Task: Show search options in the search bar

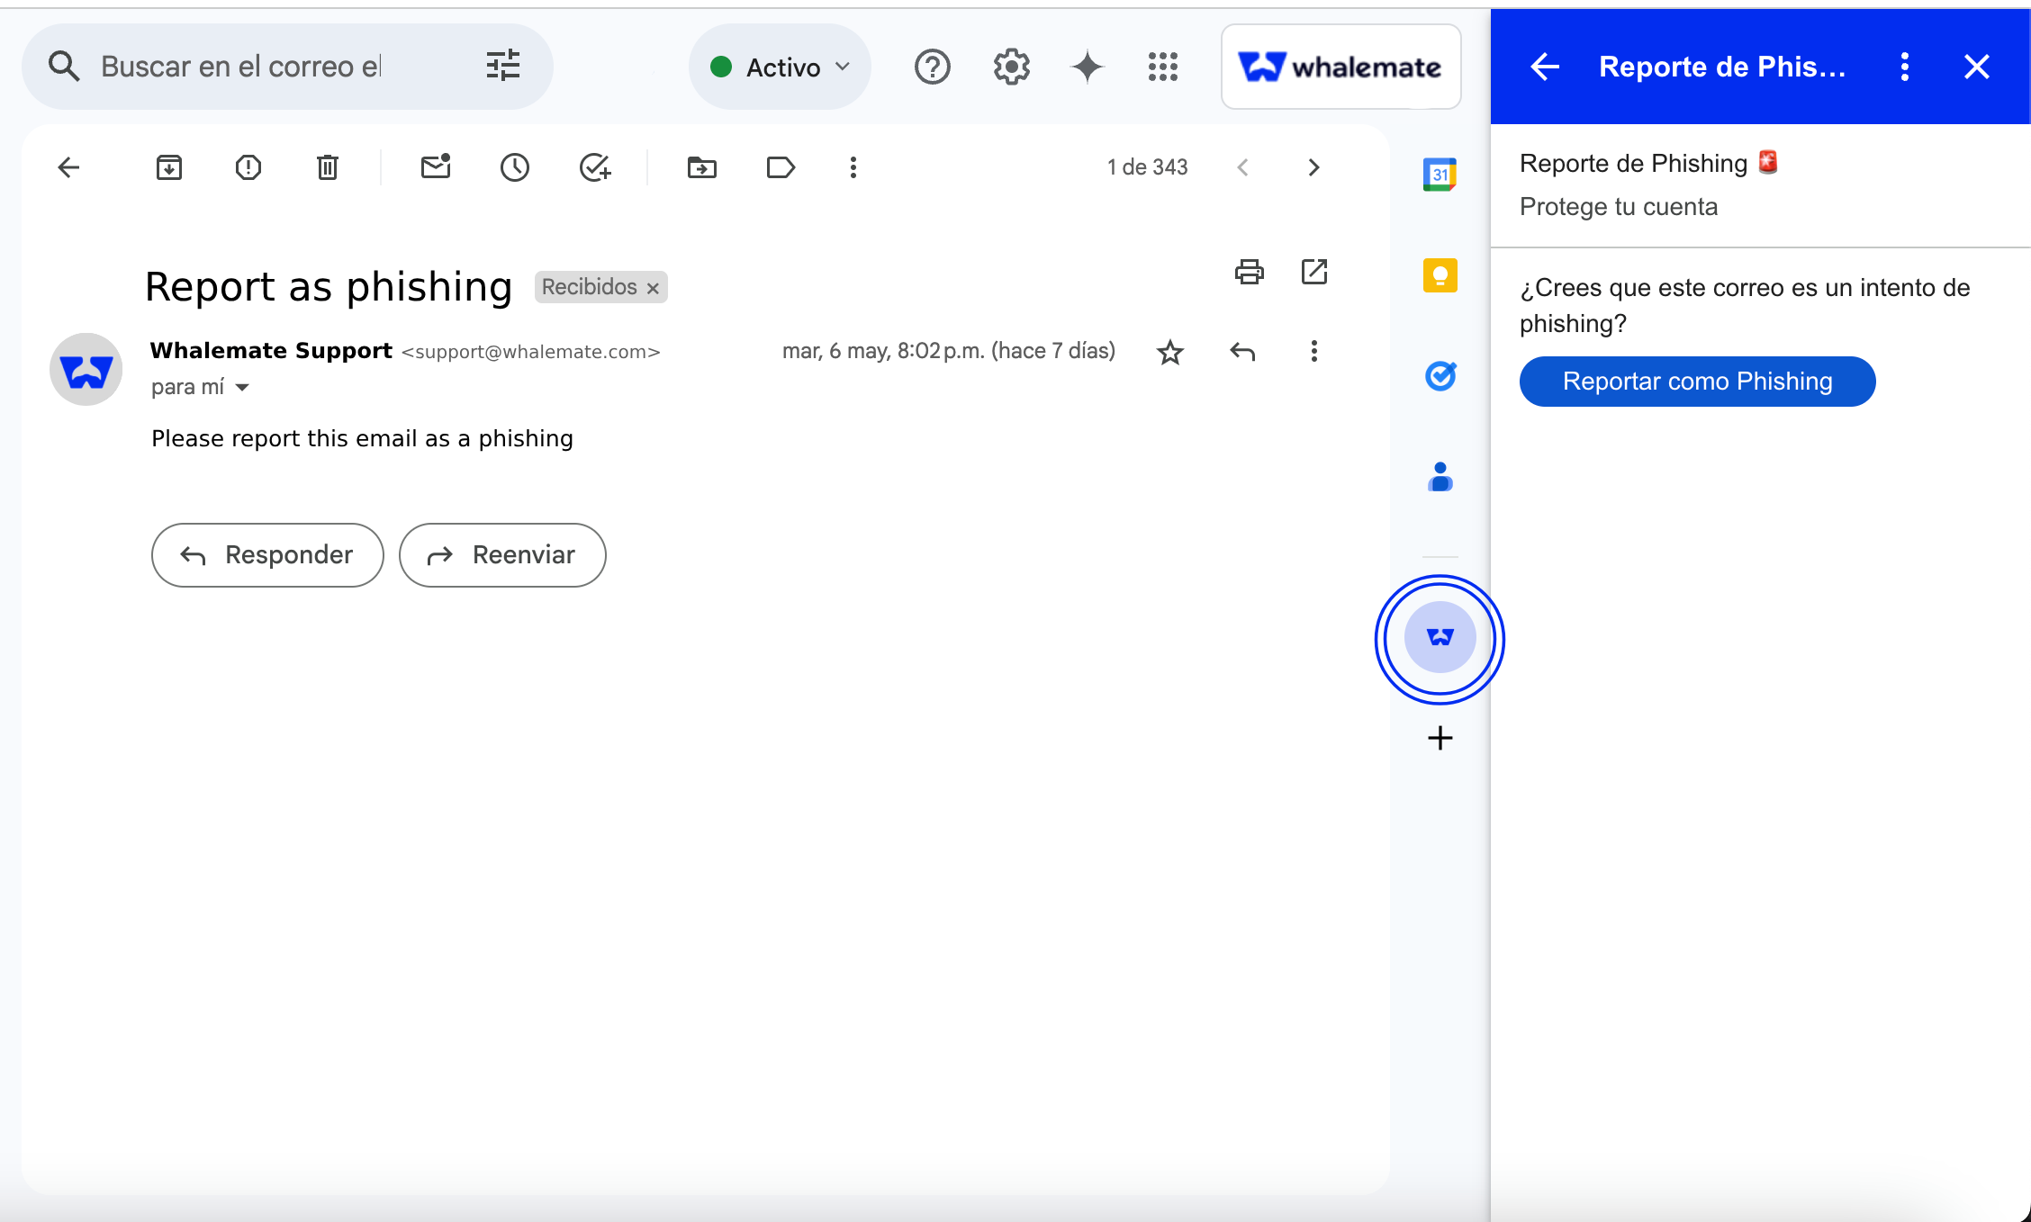Action: 503,67
